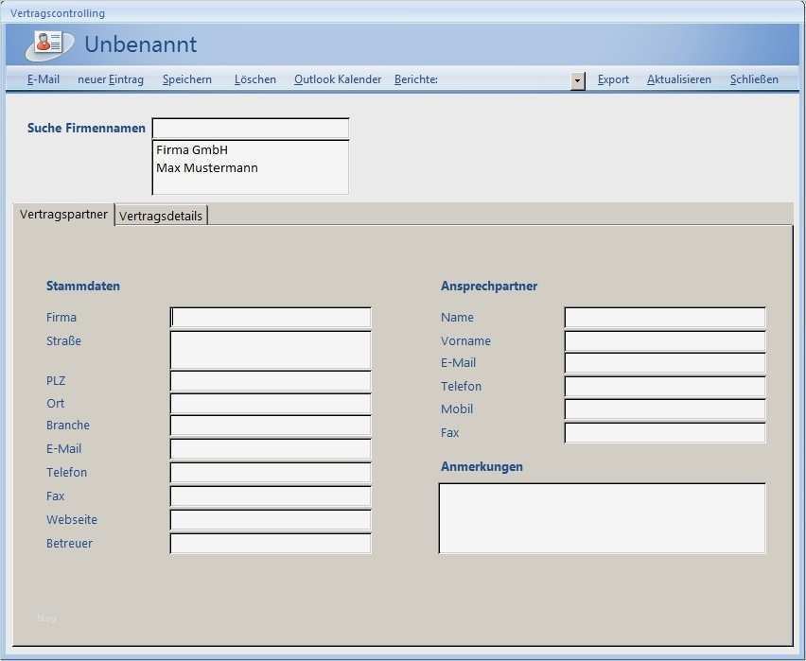The height and width of the screenshot is (661, 806).
Task: Switch to the Vertragsdetails tab
Action: coord(161,215)
